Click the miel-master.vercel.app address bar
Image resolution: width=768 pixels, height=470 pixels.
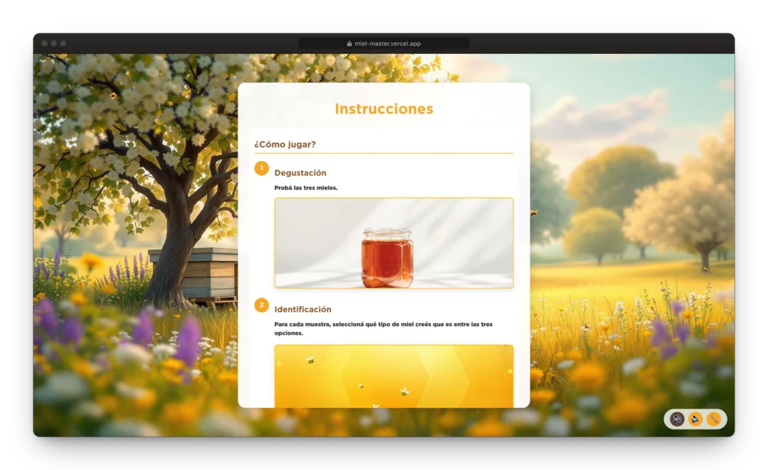click(x=383, y=43)
